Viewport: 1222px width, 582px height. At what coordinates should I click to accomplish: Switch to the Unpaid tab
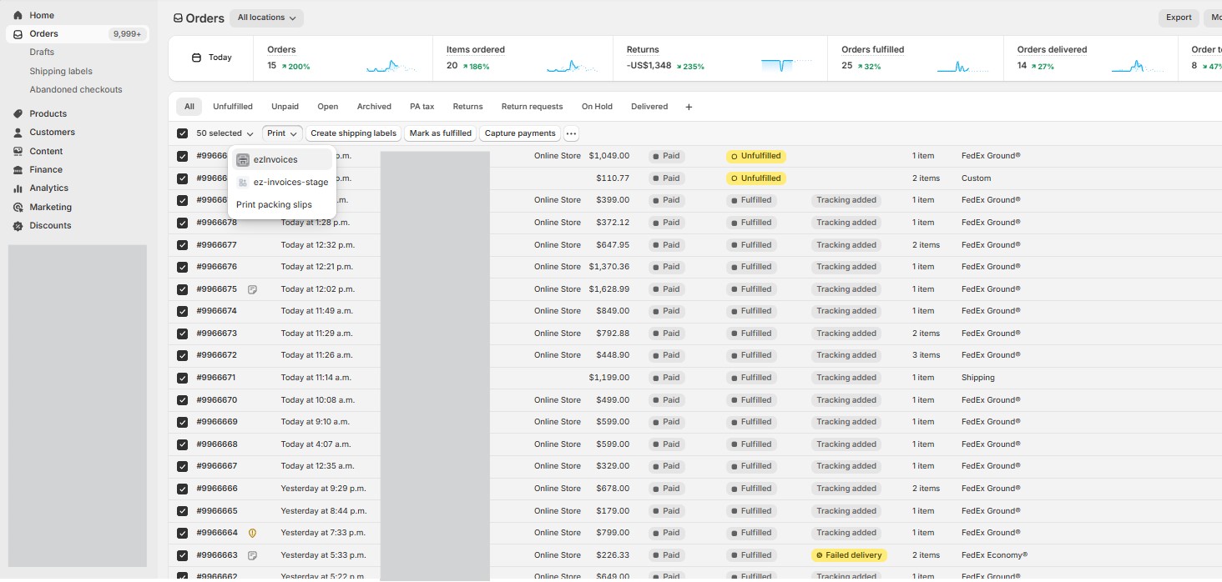click(285, 107)
